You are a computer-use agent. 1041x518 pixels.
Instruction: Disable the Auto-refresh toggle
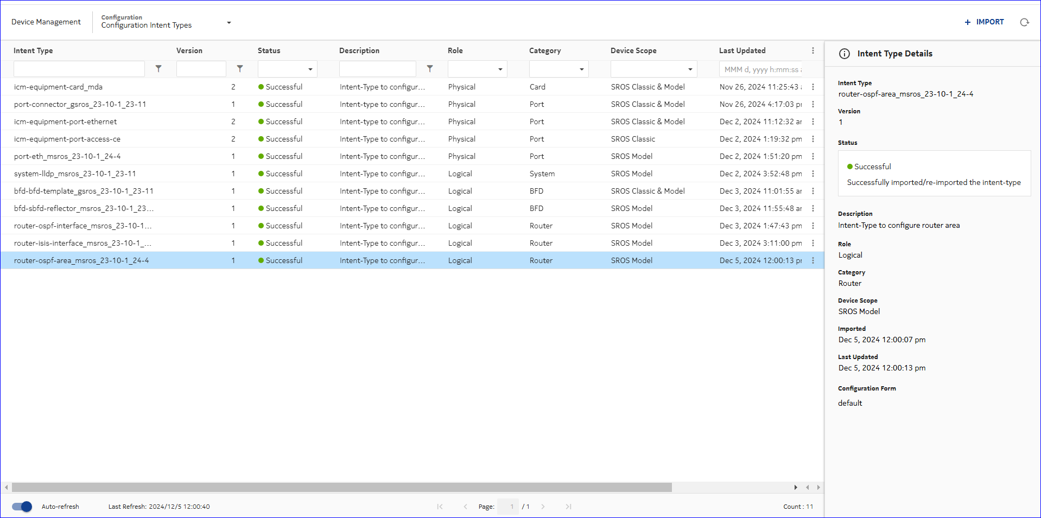[x=22, y=507]
